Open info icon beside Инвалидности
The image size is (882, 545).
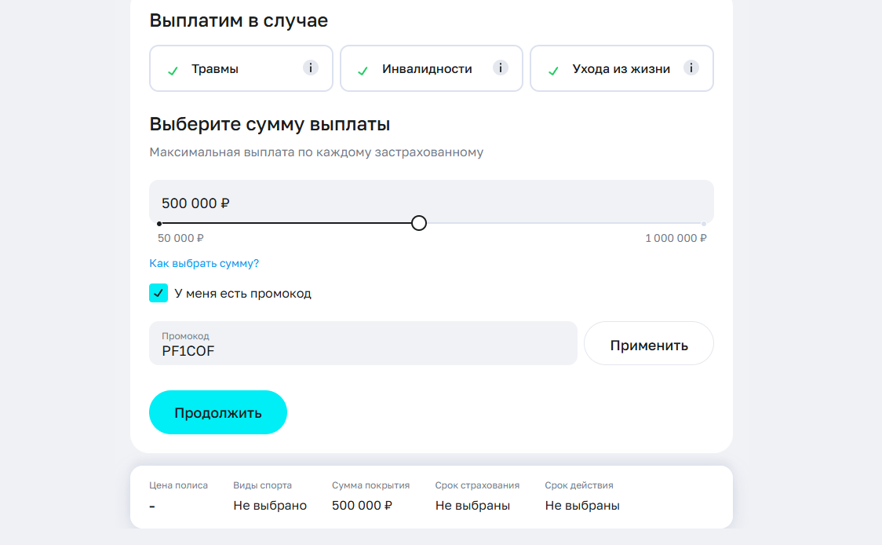(x=501, y=68)
